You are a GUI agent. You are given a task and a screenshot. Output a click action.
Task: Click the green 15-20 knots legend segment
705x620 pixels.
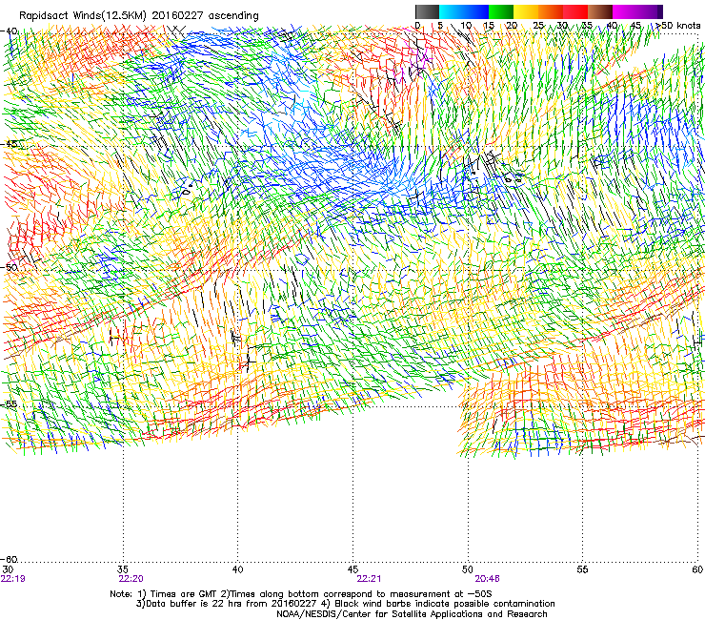(x=501, y=11)
